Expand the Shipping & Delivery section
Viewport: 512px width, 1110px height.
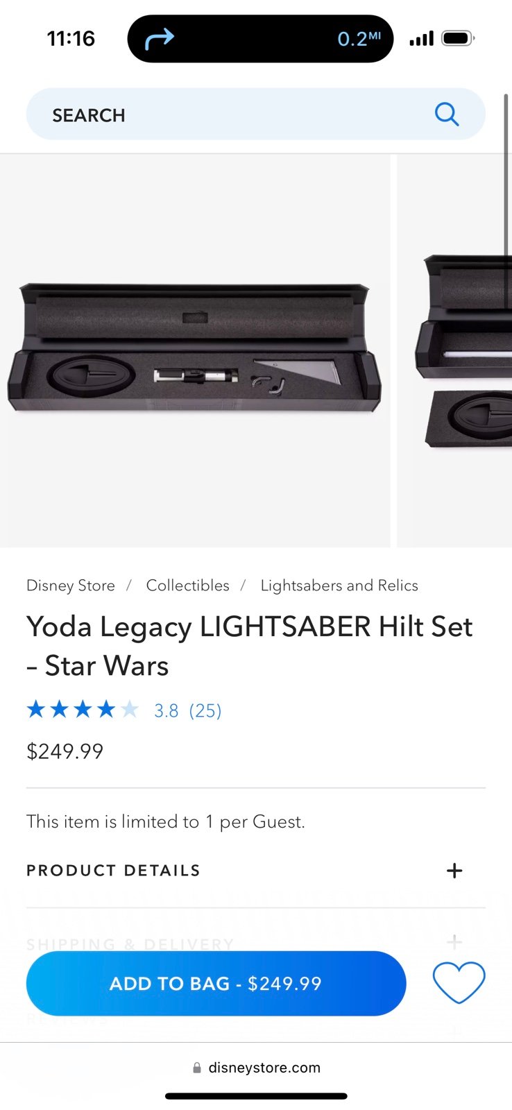(255, 943)
